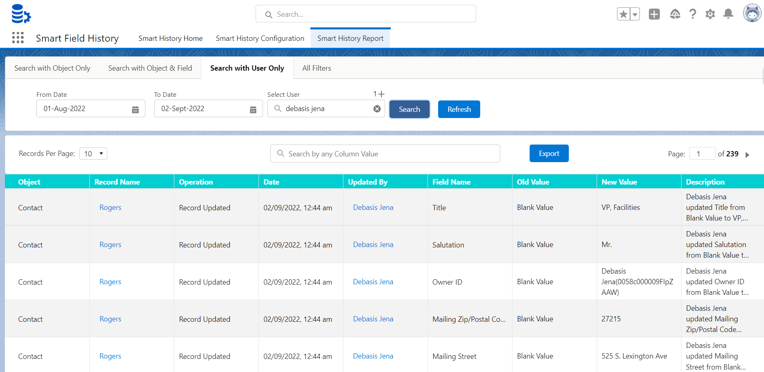The image size is (764, 372).
Task: Click the Favorites star icon
Action: pos(623,14)
